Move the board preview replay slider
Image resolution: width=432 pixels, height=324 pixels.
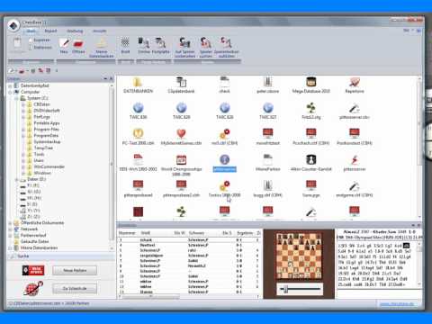click(286, 289)
